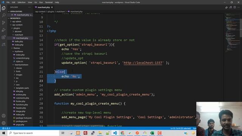This screenshot has height=136, width=242.
Task: Expand the akismet folder
Action: [x=18, y=31]
